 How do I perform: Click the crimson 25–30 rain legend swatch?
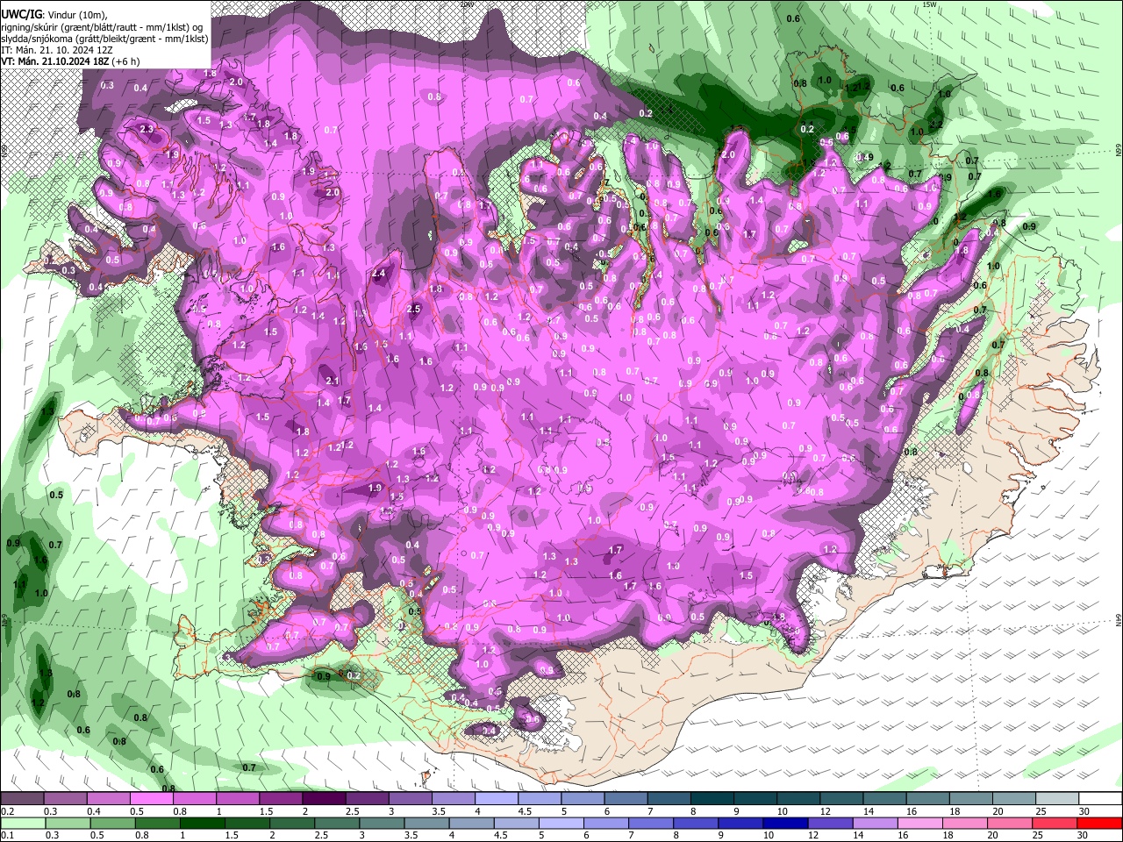pyautogui.click(x=1055, y=823)
